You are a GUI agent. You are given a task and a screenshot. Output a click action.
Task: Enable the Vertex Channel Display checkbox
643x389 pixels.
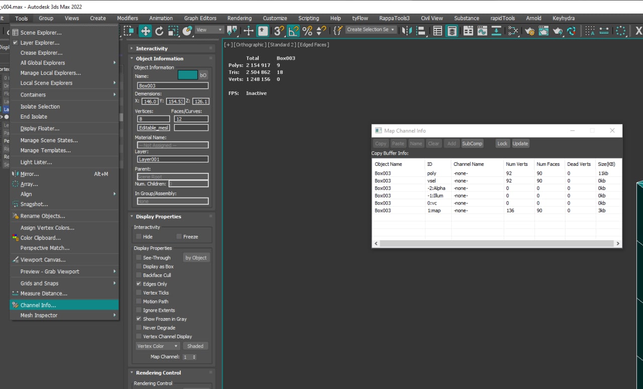point(139,337)
